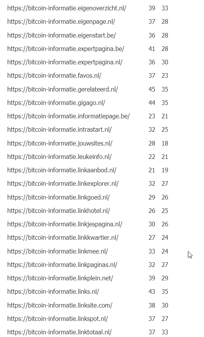The width and height of the screenshot is (204, 337).
Task: Open bitcoin-informatie.eigenstart.be URL
Action: [62, 35]
